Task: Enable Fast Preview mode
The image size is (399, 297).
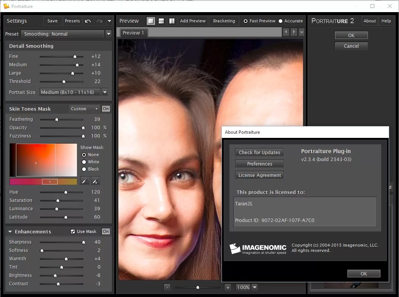Action: [x=245, y=21]
